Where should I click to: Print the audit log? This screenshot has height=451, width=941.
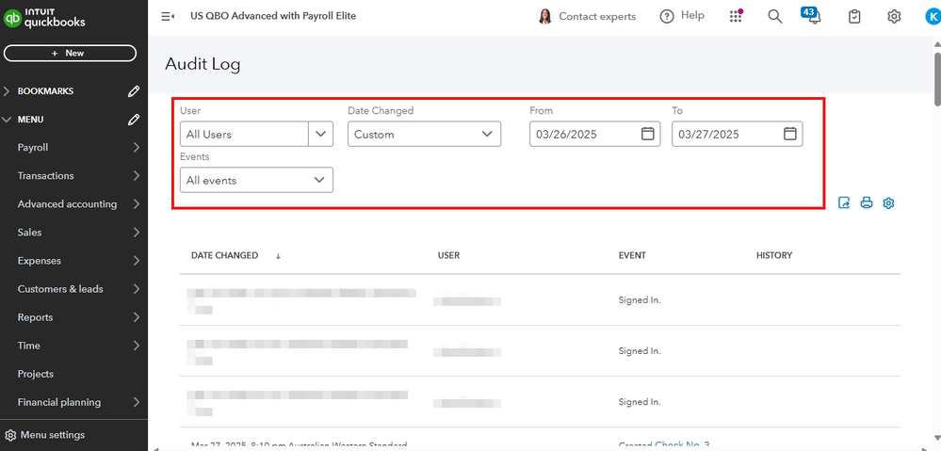click(x=867, y=203)
